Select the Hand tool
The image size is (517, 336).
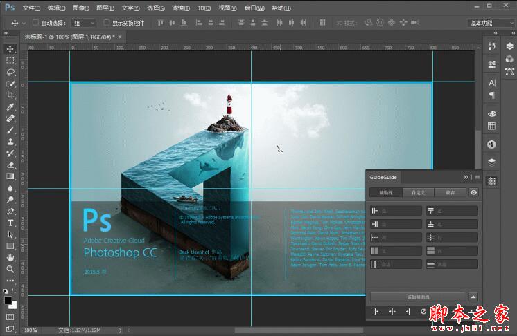[10, 257]
